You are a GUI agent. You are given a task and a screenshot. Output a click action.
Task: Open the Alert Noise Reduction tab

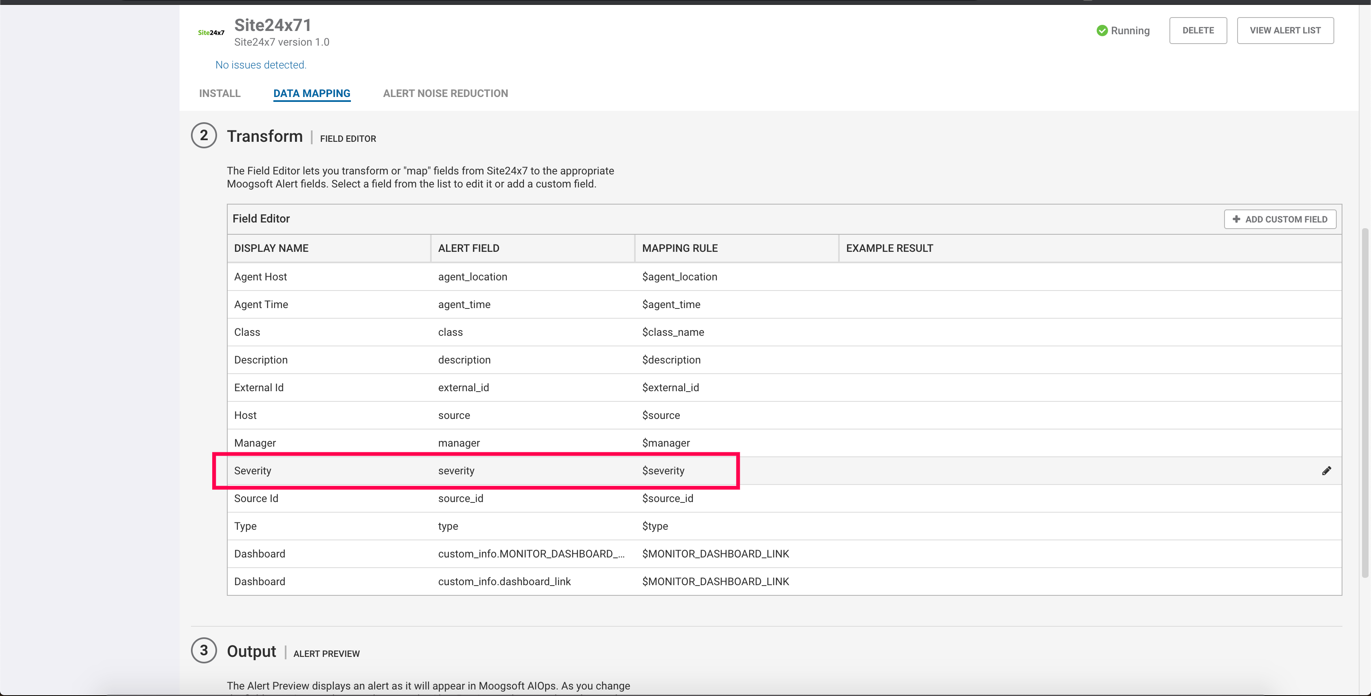[446, 94]
